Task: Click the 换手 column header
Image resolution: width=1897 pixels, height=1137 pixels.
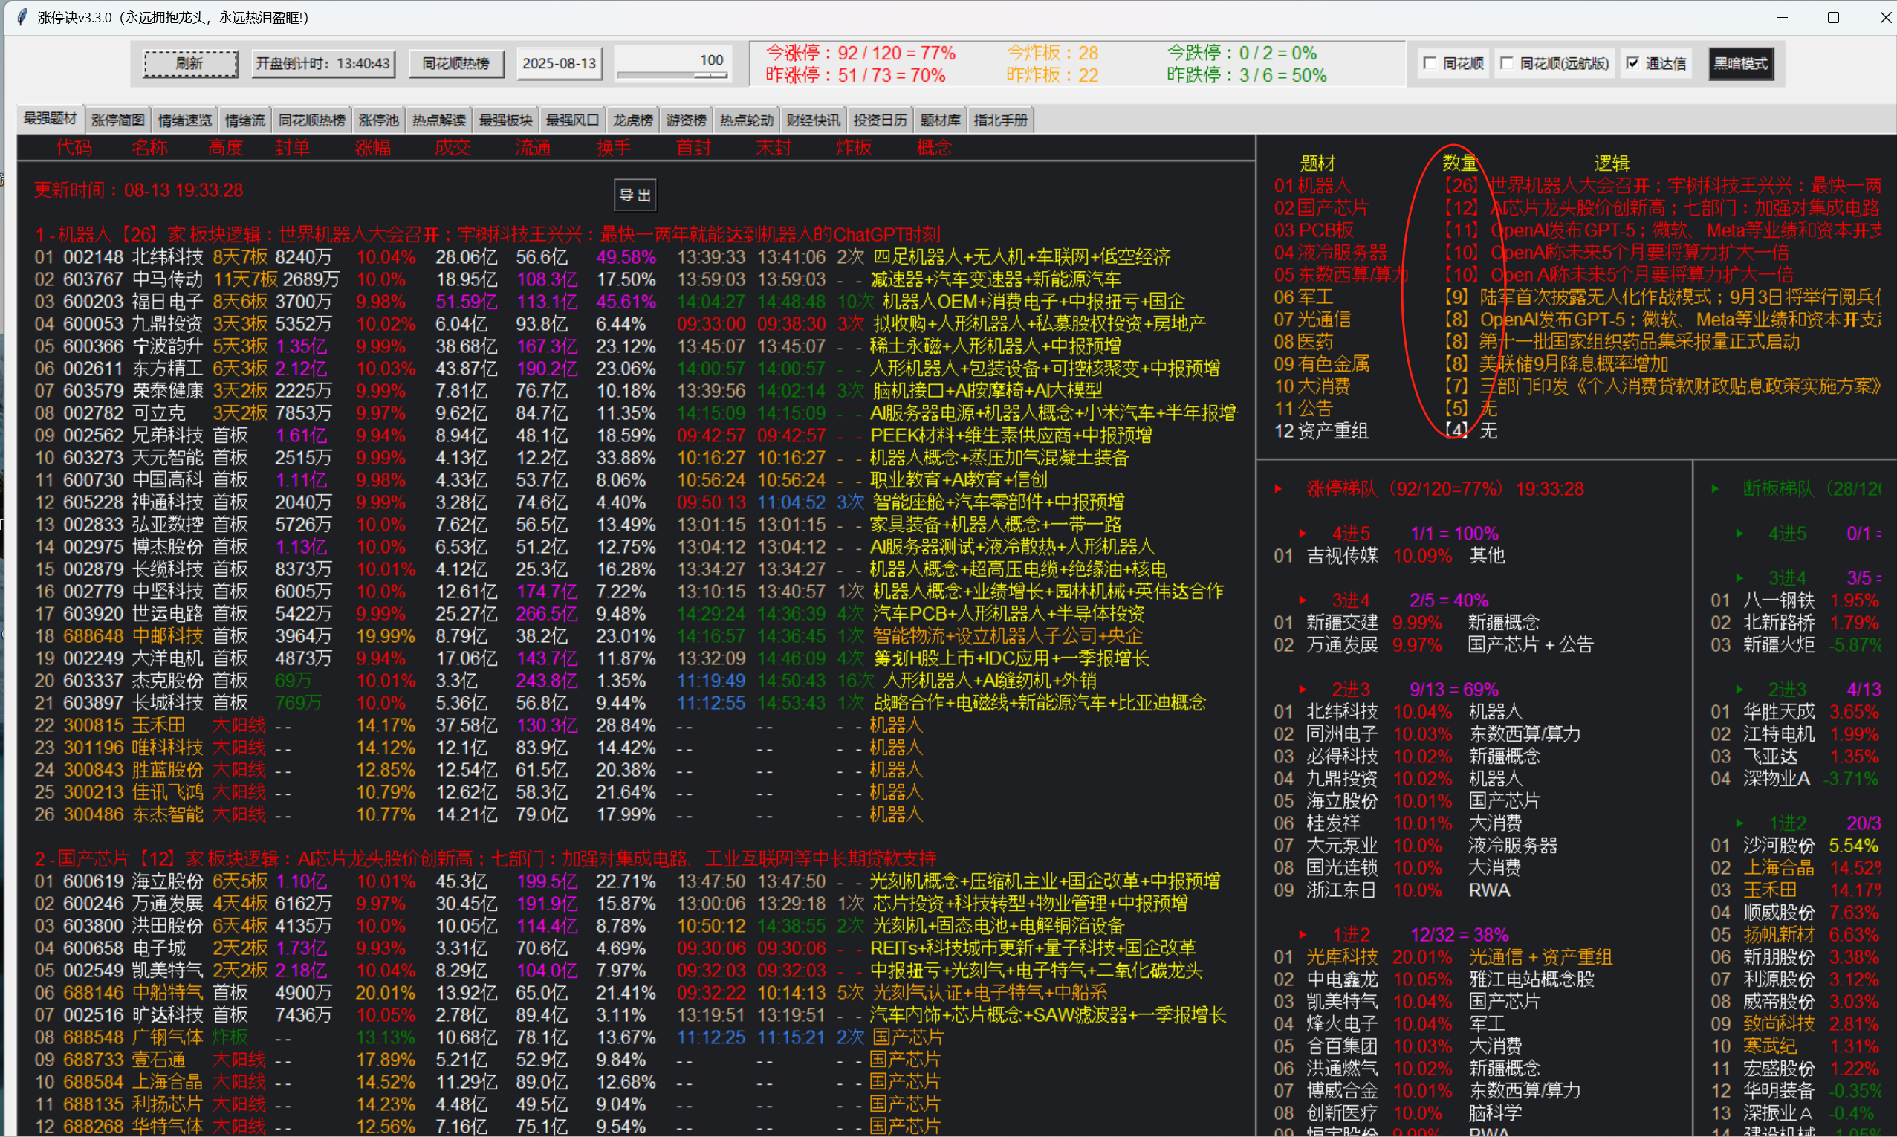Action: point(614,148)
